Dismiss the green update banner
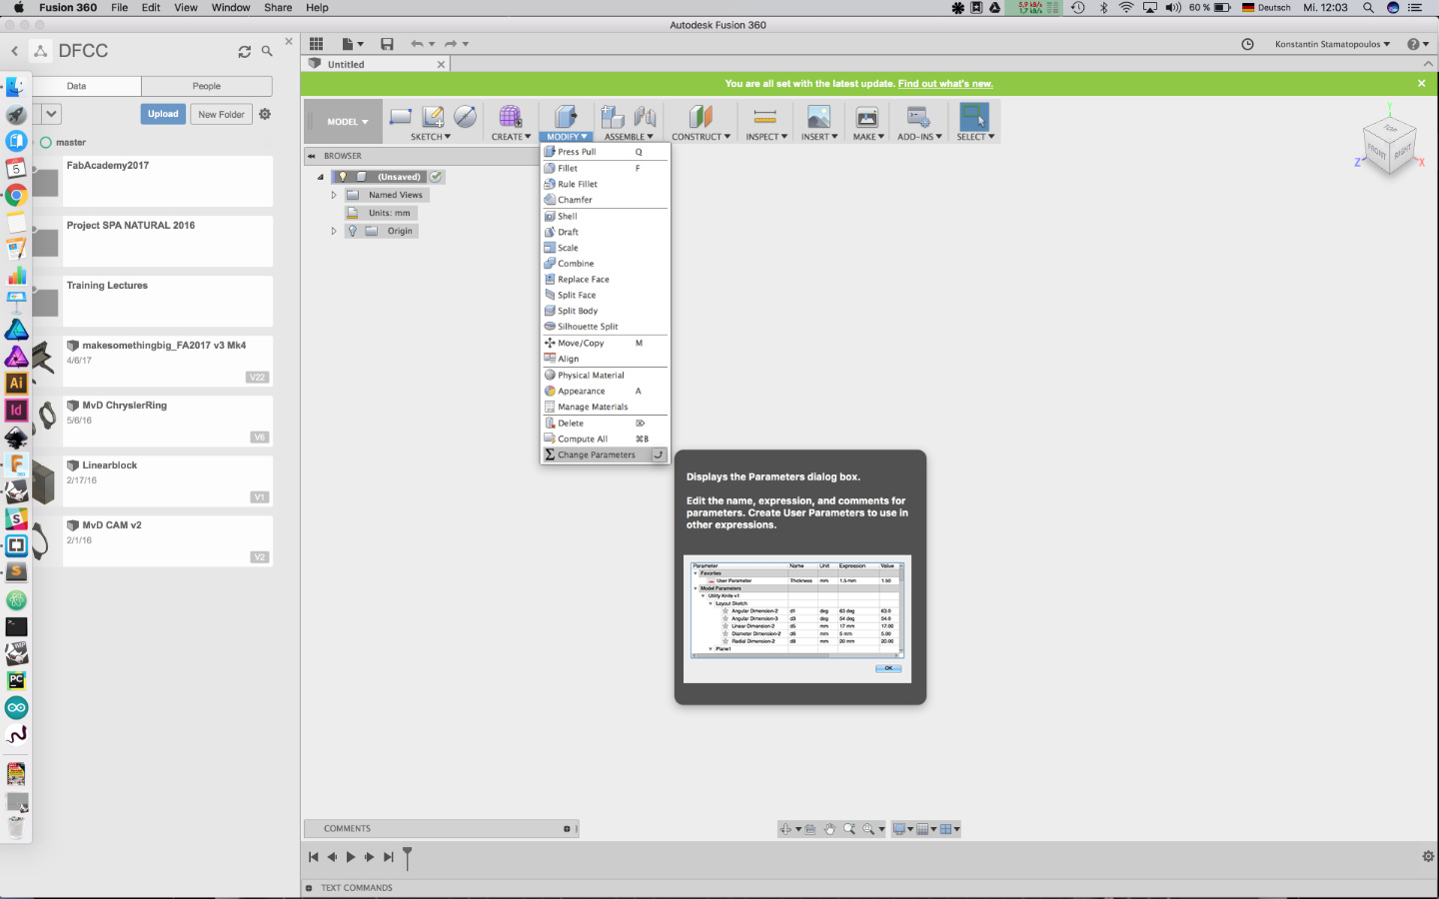 (x=1421, y=84)
